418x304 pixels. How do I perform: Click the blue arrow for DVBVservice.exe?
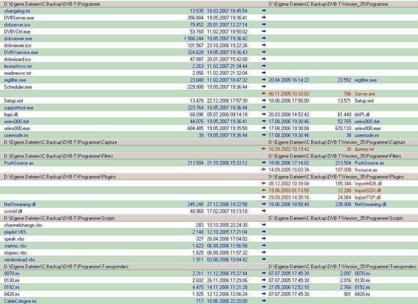click(x=264, y=52)
